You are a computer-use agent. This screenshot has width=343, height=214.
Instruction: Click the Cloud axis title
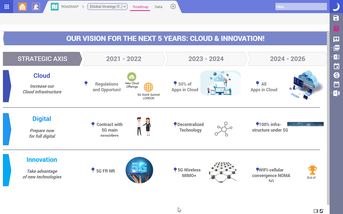pos(42,76)
